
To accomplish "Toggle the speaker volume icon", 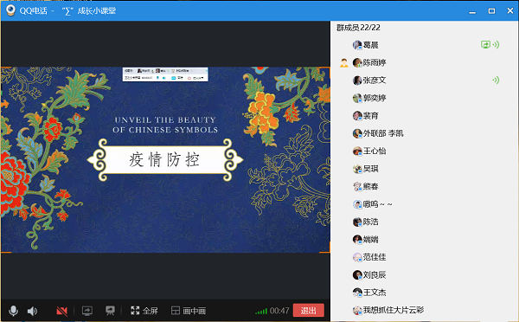I will [x=32, y=311].
